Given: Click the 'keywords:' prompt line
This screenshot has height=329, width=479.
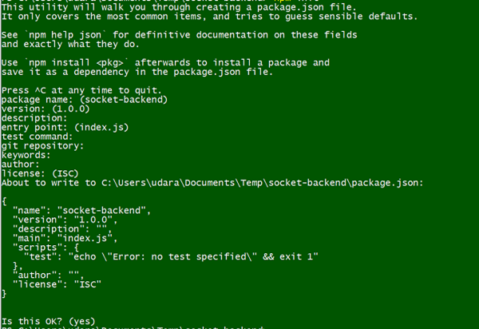Looking at the screenshot, I should 26,155.
